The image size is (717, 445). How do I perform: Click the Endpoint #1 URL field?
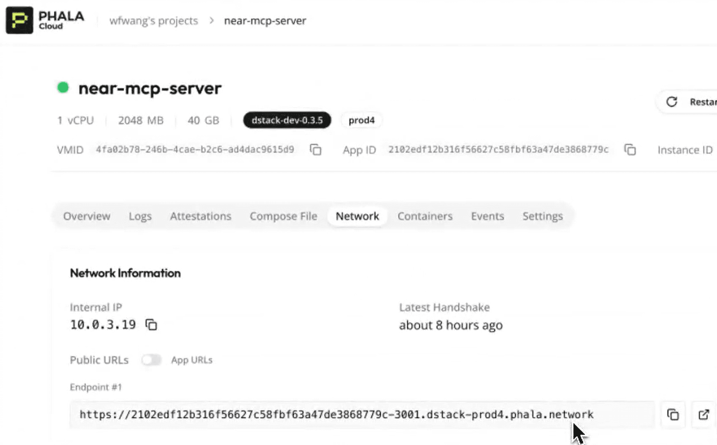pyautogui.click(x=336, y=415)
